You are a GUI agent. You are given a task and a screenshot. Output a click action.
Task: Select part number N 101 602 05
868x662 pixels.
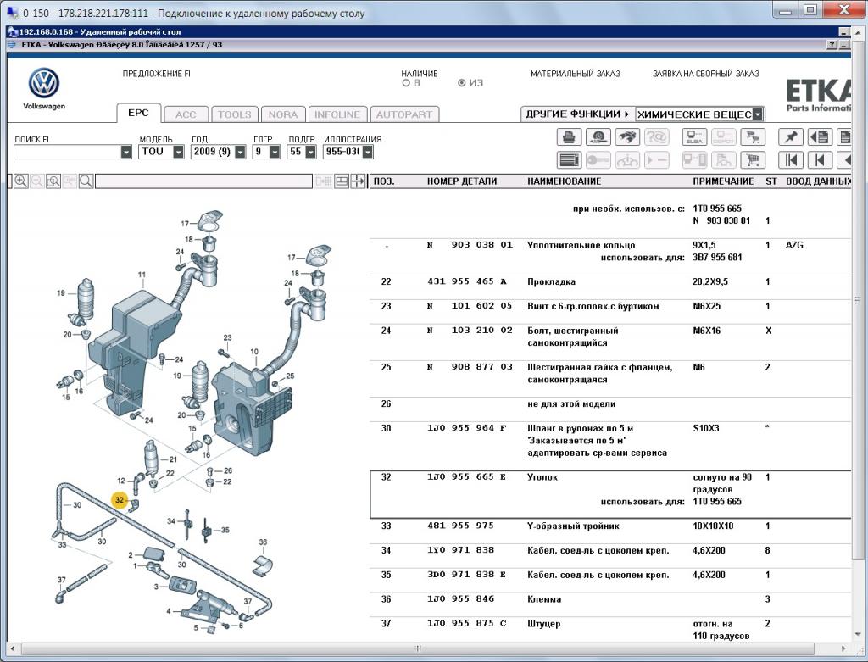coord(470,306)
